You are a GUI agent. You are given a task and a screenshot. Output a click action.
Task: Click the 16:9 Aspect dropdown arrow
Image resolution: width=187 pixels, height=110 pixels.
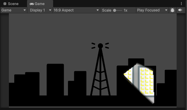click(98, 10)
